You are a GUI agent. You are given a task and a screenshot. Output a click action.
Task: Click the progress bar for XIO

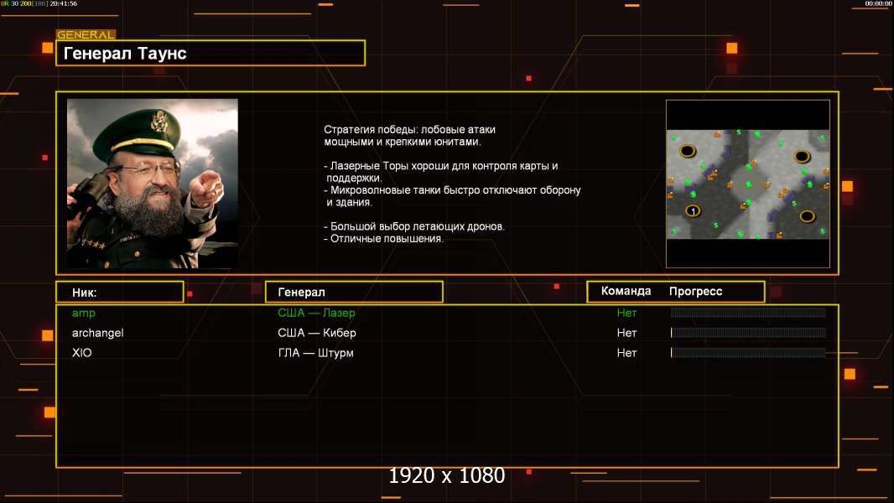[x=748, y=353]
